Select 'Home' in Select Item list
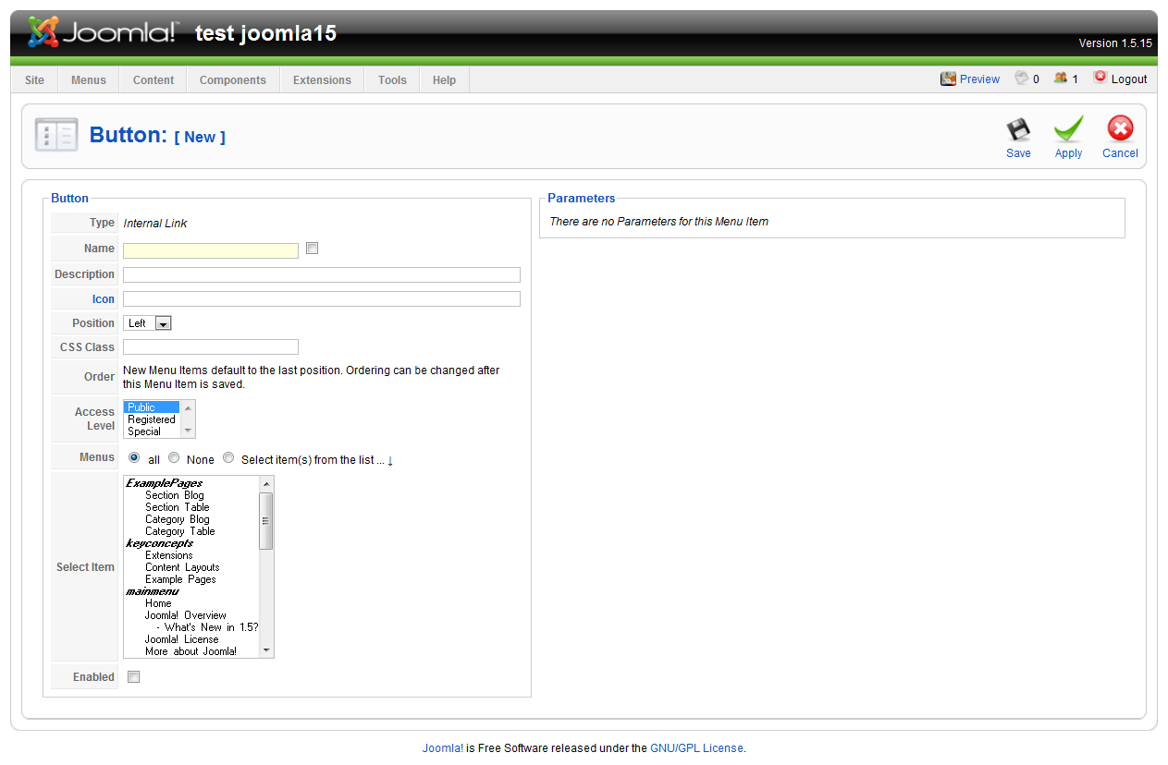1168x765 pixels. tap(158, 603)
